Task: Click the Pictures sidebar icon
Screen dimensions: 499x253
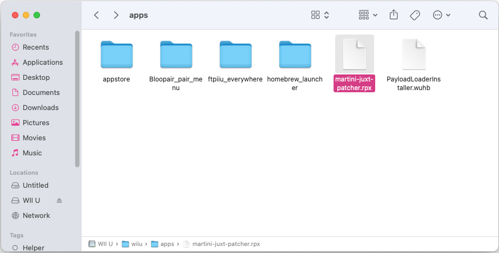Action: [15, 122]
